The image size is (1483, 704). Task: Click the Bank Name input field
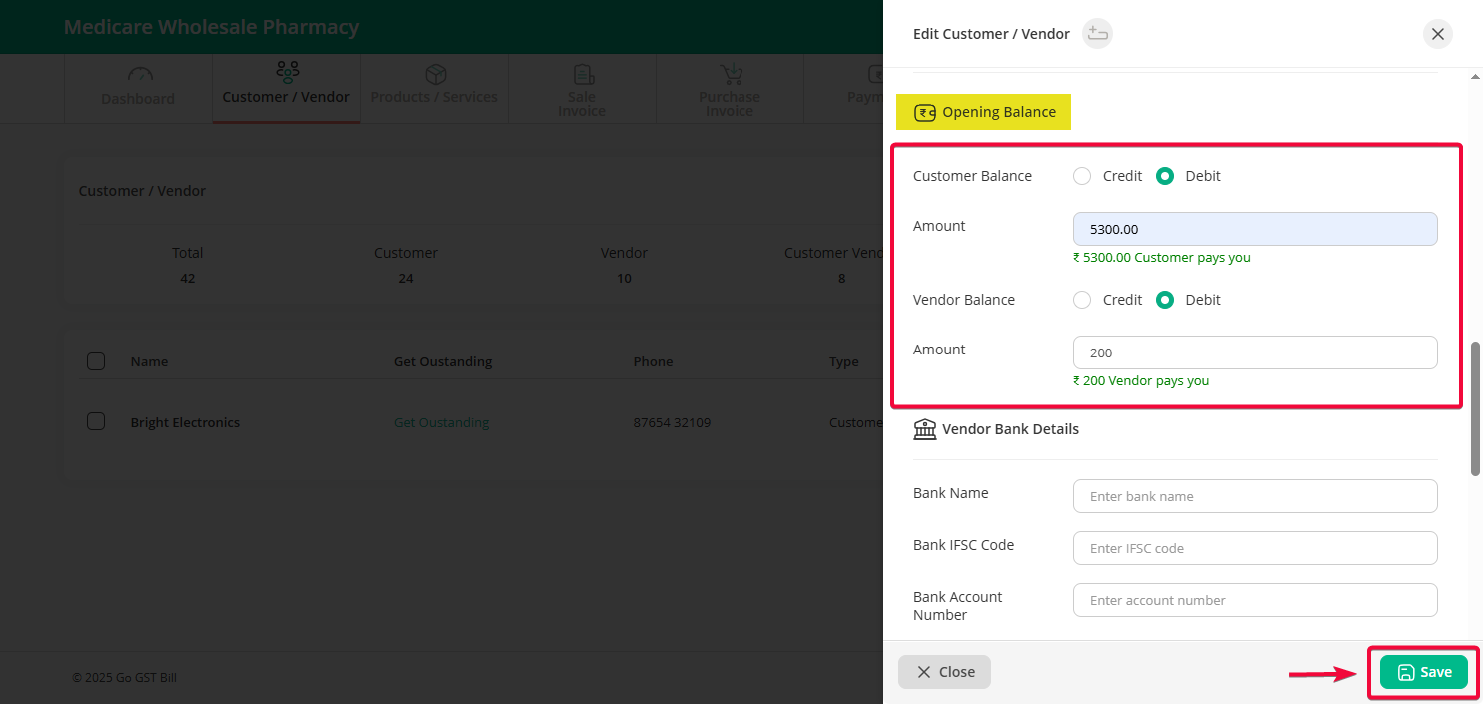(1255, 496)
